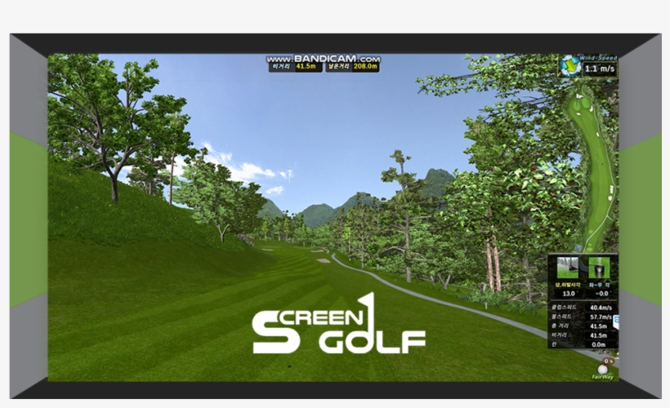Click the FairWay lie label
Viewport: 670px width, 408px height.
click(x=602, y=377)
